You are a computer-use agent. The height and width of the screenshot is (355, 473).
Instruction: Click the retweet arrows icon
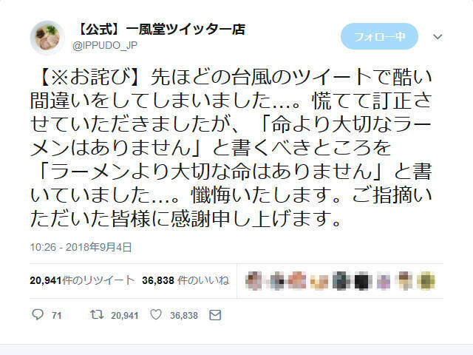click(97, 315)
